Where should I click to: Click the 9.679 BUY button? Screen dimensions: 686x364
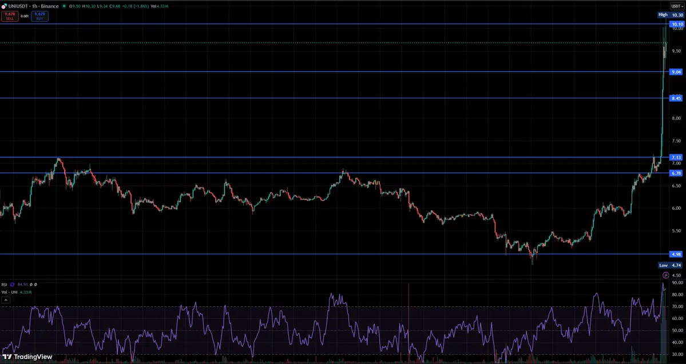(40, 16)
